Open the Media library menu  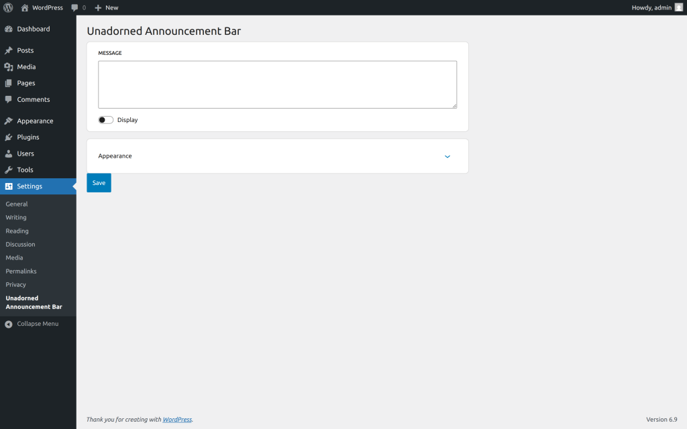tap(26, 67)
